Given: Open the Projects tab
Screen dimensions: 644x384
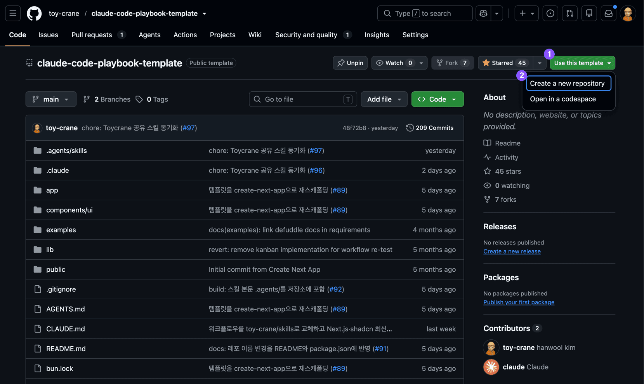Looking at the screenshot, I should tap(222, 35).
